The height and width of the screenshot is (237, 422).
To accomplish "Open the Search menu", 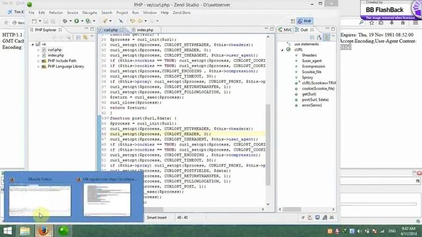I will [x=107, y=13].
